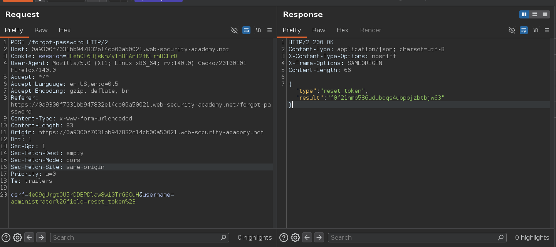
Task: Toggle \n show newline characters in Response panel
Action: (x=536, y=30)
